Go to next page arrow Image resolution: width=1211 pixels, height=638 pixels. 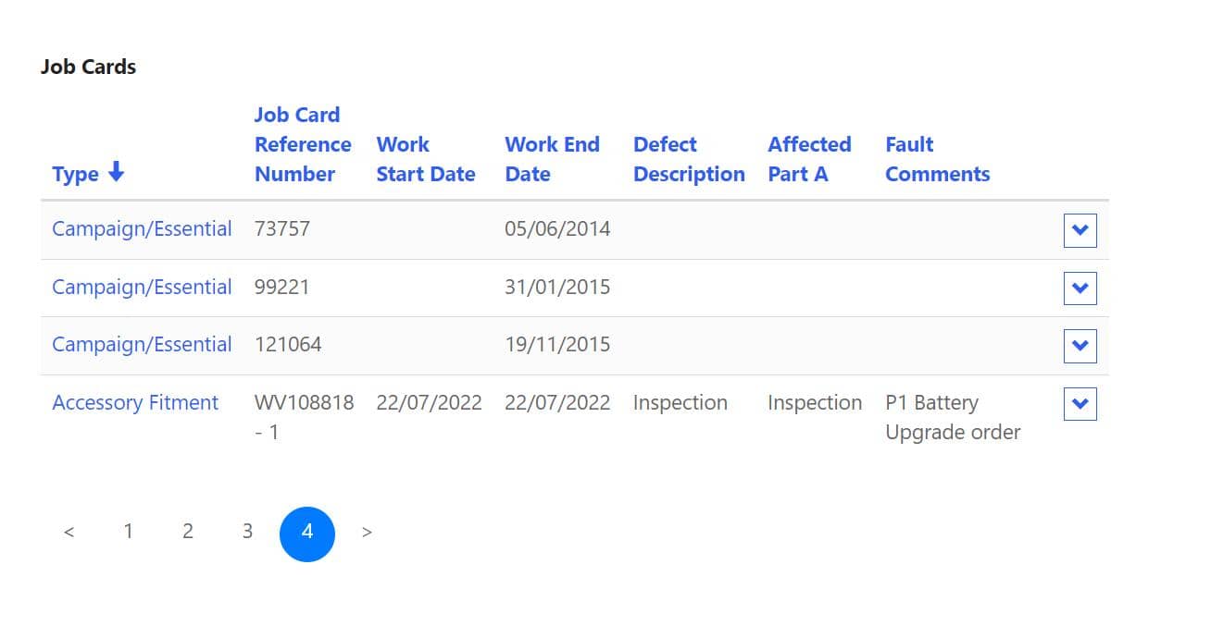coord(367,532)
